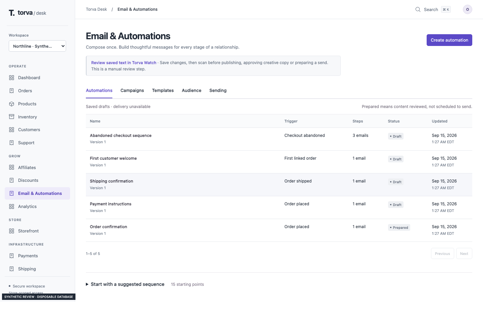Image resolution: width=483 pixels, height=317 pixels.
Task: Open Dashboard in the sidebar
Action: tap(37, 78)
